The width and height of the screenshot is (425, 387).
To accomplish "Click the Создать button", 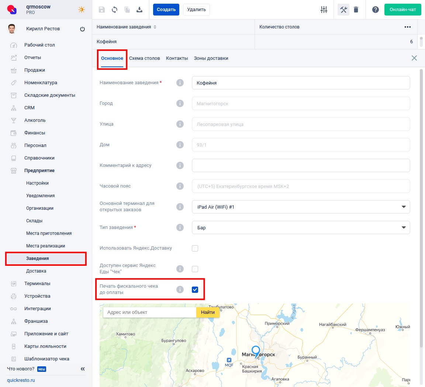I will [166, 10].
